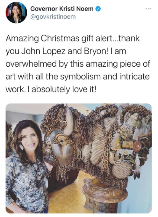Open Governor Kristi Noem's profile avatar

click(16, 12)
